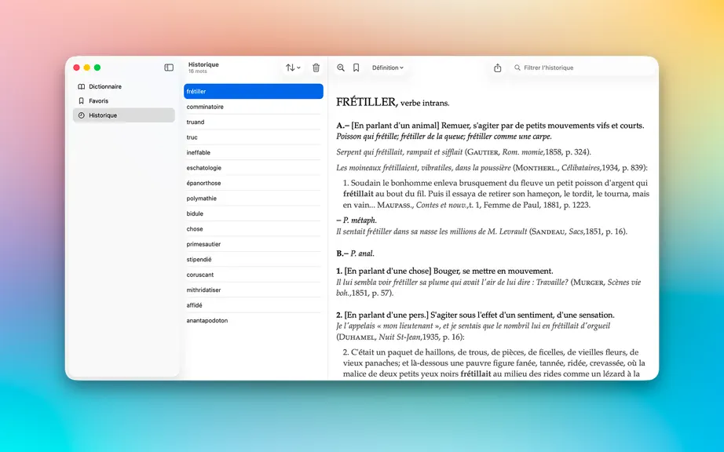The image size is (724, 452).
Task: Select the word épanorthose
Action: pyautogui.click(x=254, y=183)
